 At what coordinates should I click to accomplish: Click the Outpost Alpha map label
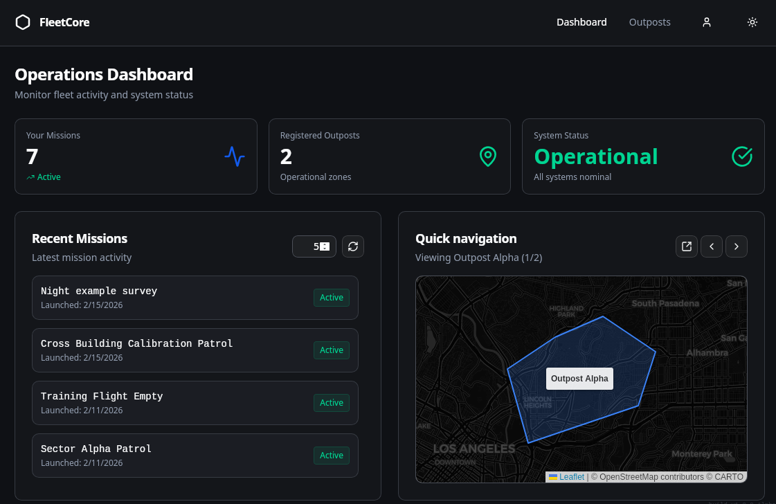(x=579, y=379)
